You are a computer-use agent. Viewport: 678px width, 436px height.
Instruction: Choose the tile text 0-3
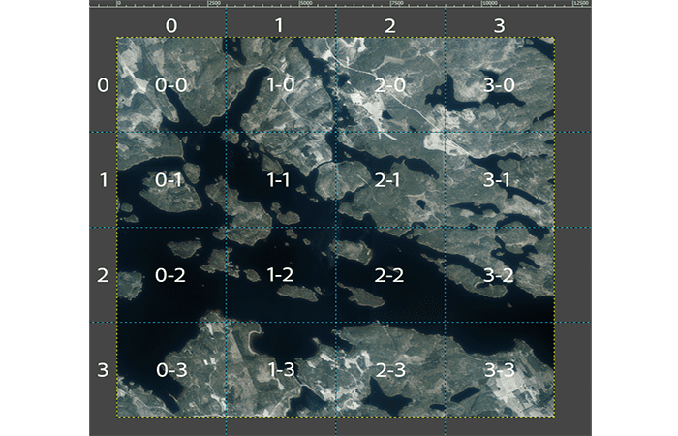171,370
